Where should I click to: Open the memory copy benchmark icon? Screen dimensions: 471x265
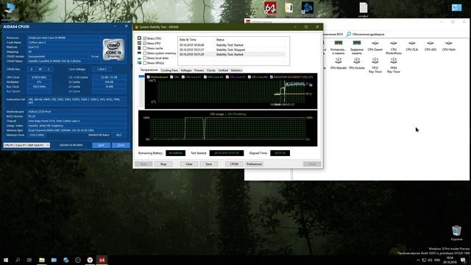(x=339, y=43)
